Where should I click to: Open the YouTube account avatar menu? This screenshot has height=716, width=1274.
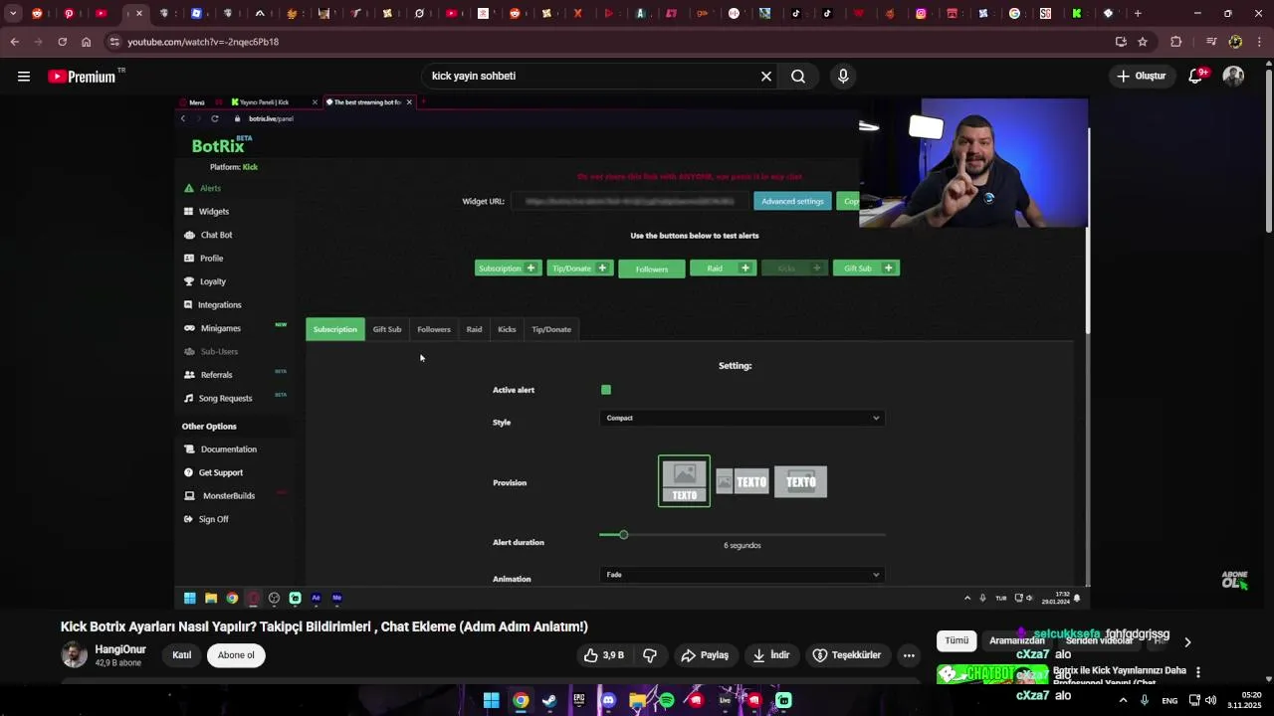(x=1233, y=77)
